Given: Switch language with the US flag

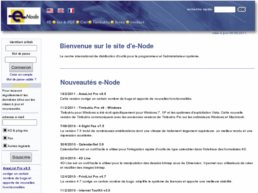Looking at the screenshot, I should tap(50, 11).
